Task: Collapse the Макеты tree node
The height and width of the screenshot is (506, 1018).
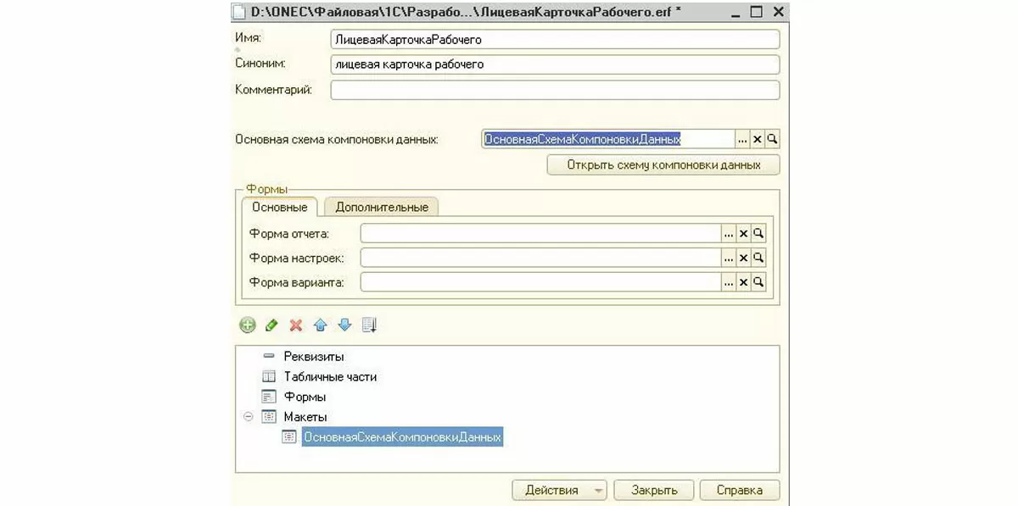Action: (248, 417)
